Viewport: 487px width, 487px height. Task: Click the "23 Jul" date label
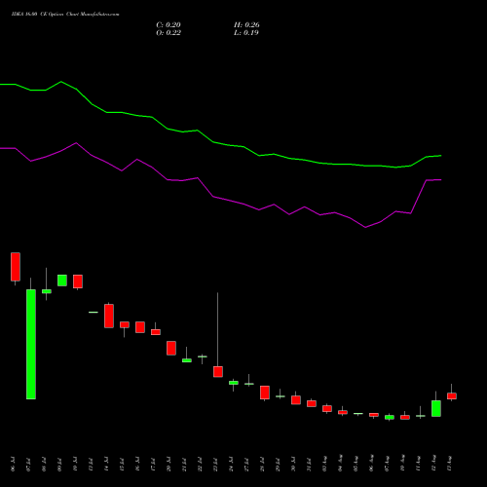coord(215,464)
